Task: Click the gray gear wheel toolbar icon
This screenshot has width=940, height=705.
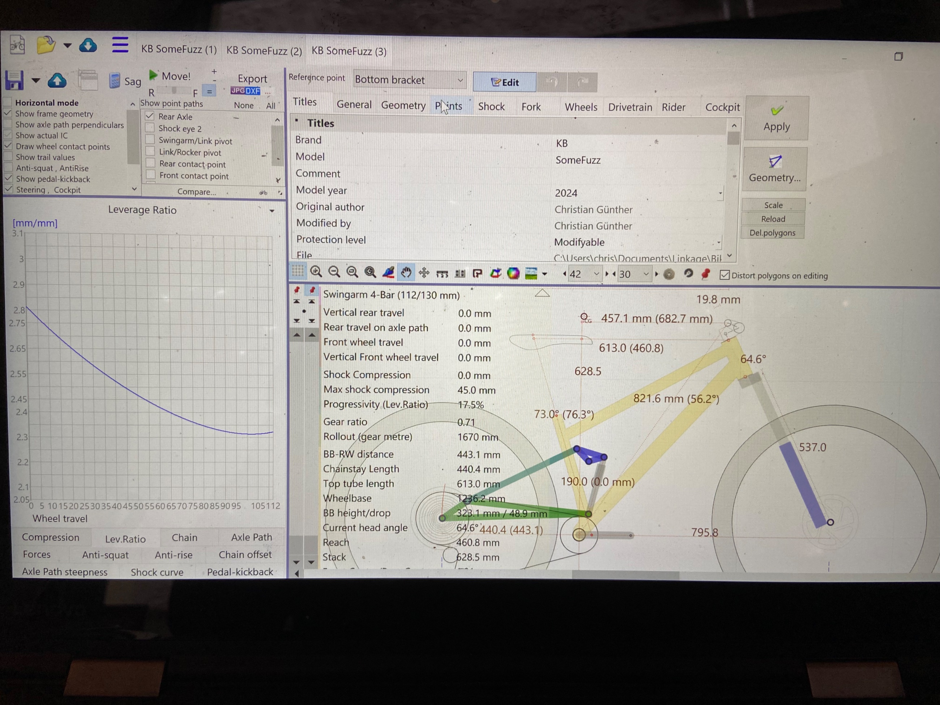Action: [669, 274]
